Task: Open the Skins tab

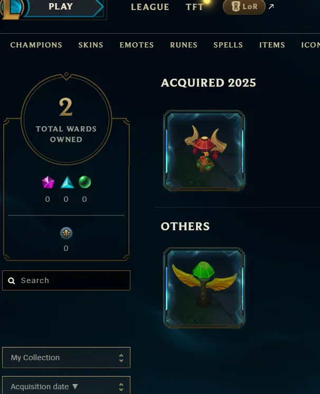Action: 91,45
